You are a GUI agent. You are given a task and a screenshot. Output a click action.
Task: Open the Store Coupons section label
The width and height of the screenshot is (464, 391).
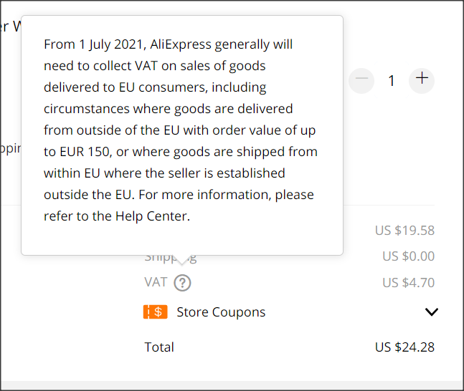[x=221, y=312]
